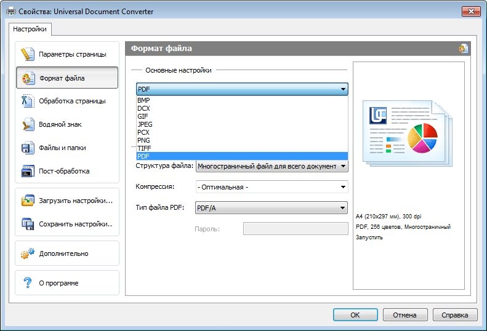The image size is (487, 331).
Task: Go to Обработка страницы settings
Action: [67, 101]
